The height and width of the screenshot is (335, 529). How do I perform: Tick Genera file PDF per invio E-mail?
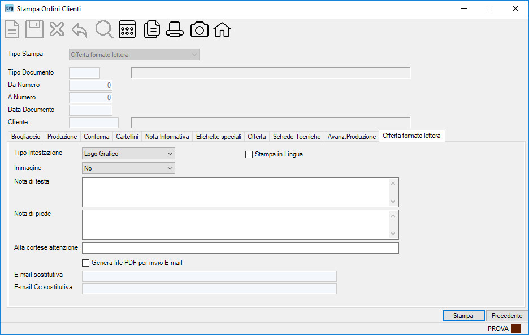(x=86, y=263)
